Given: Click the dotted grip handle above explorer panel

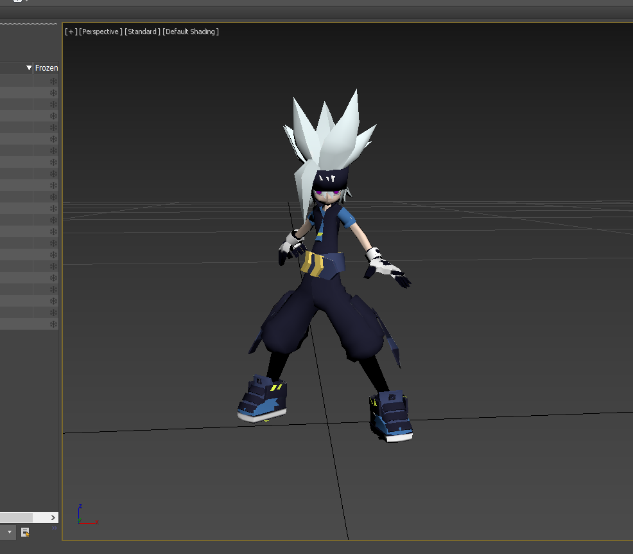Looking at the screenshot, I should (29, 24).
